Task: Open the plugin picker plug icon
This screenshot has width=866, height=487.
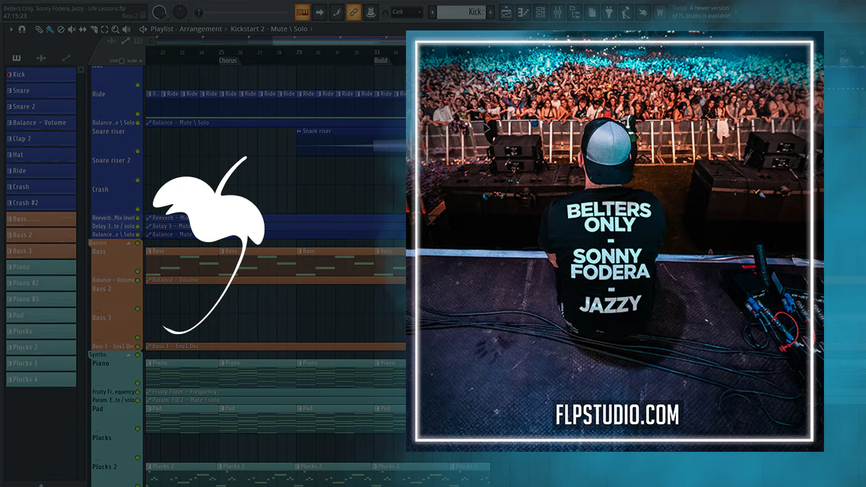Action: coord(609,12)
